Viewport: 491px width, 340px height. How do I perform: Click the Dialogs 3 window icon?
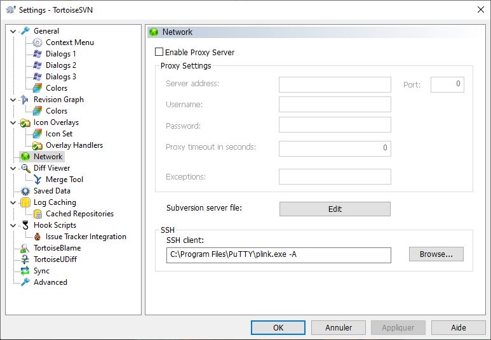[x=37, y=77]
